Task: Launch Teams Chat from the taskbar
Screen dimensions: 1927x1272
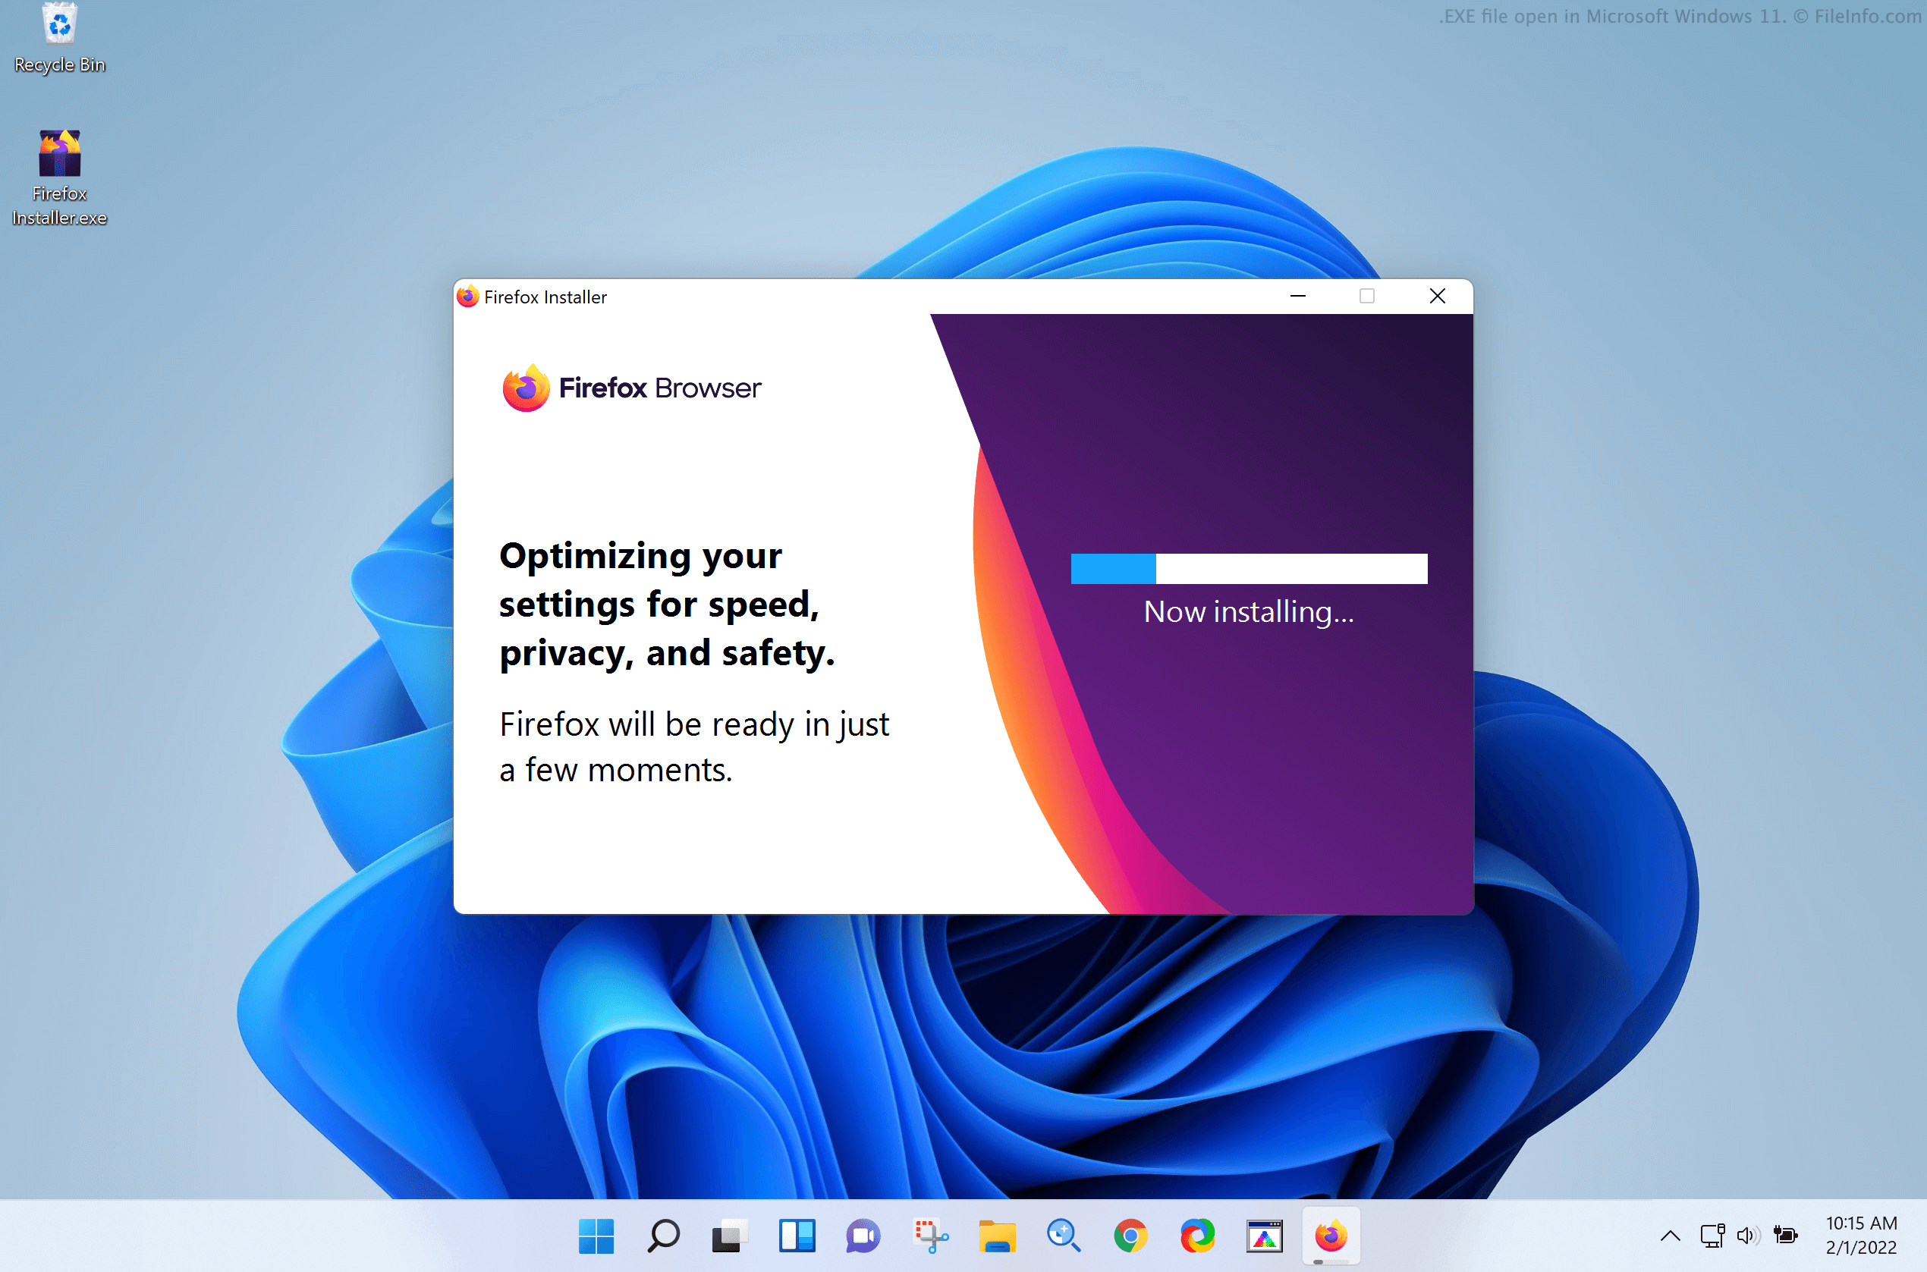Action: coord(863,1236)
